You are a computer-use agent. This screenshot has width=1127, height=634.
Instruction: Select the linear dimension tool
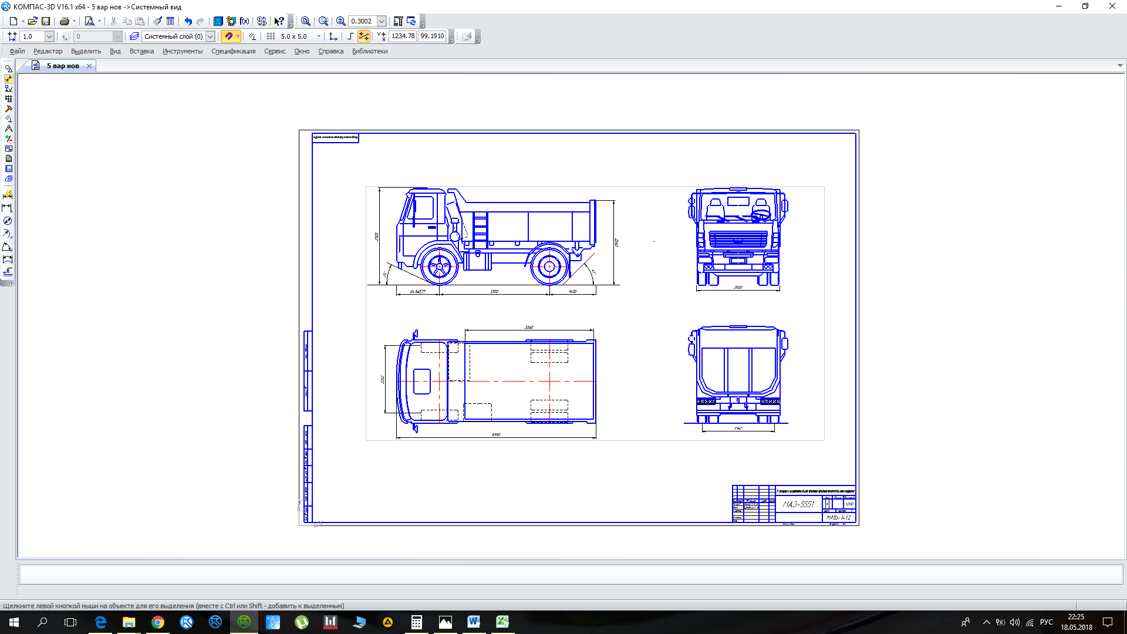click(x=8, y=208)
